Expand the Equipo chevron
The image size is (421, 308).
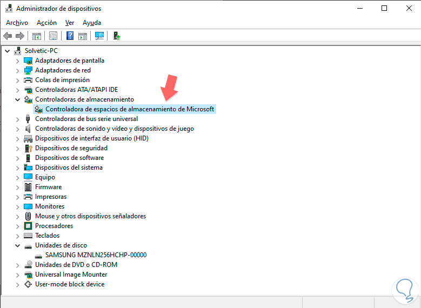point(17,177)
